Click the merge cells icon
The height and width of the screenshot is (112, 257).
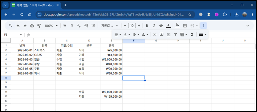(x=192, y=26)
